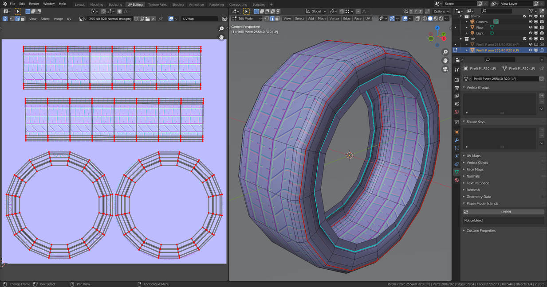Image resolution: width=547 pixels, height=287 pixels.
Task: Click the pan hand icon in 3D viewport
Action: point(445,61)
